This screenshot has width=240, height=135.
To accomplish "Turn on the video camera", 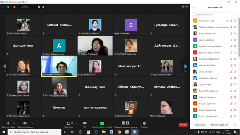I will point(25,124).
